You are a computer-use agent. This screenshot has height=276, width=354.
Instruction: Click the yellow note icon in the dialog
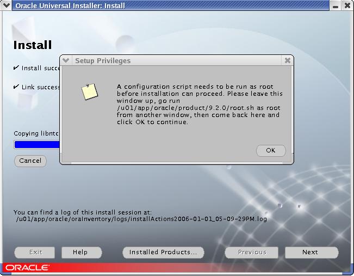[x=90, y=92]
